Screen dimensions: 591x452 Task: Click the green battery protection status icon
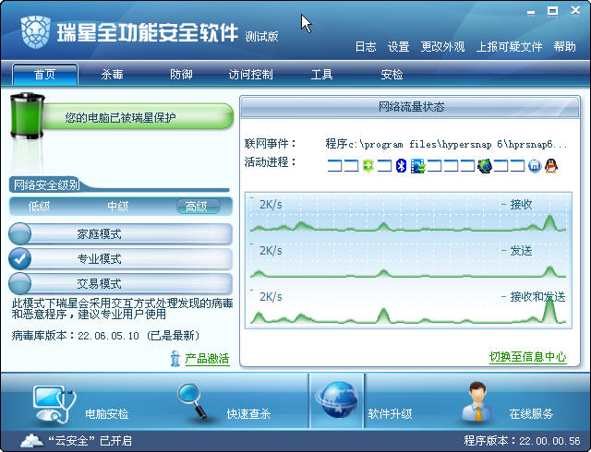click(27, 116)
